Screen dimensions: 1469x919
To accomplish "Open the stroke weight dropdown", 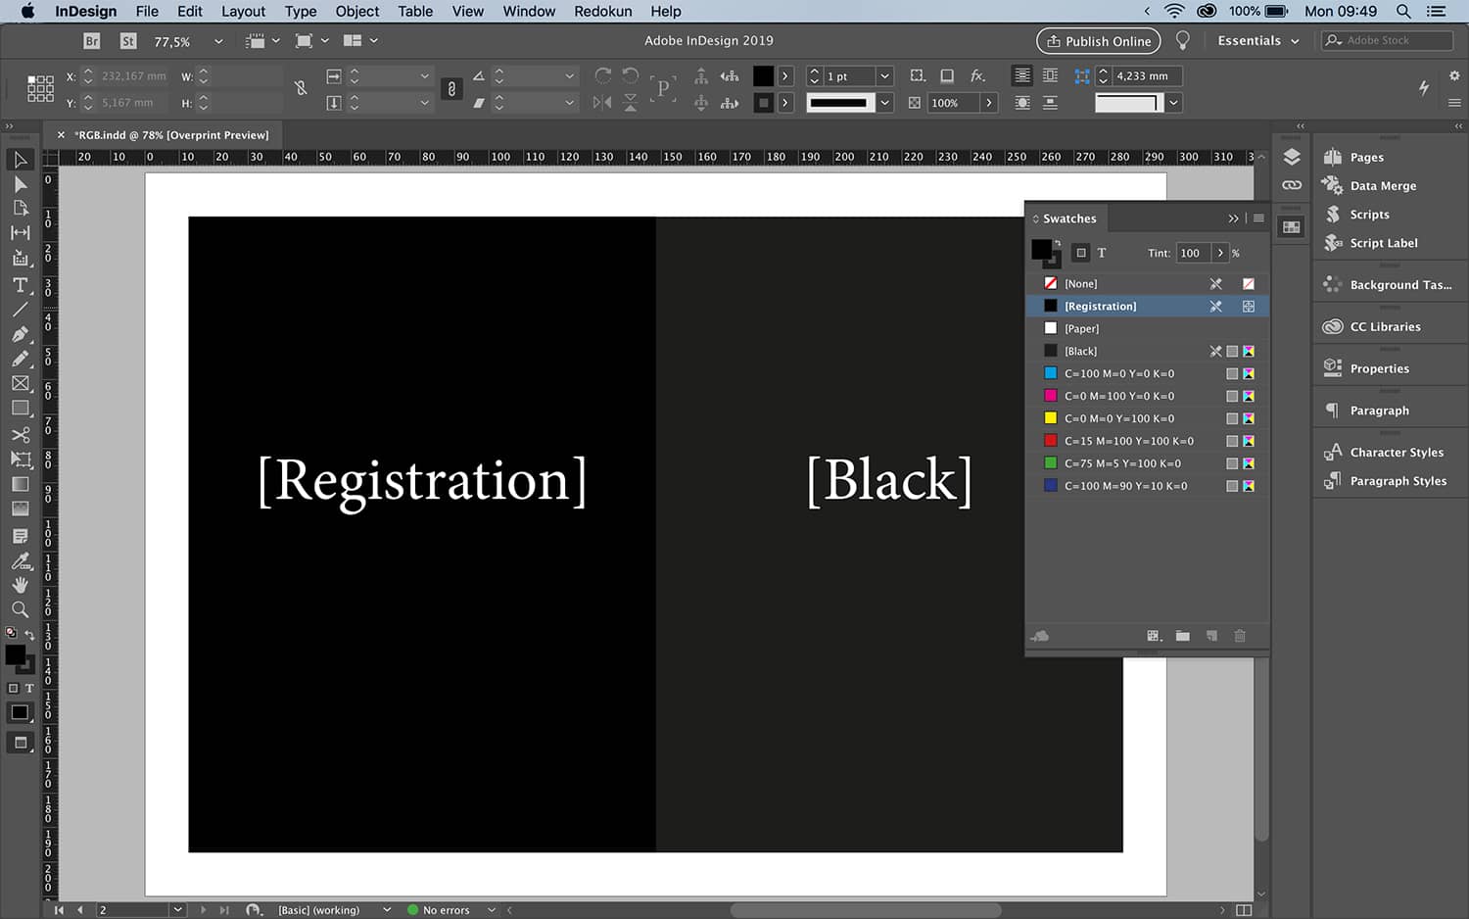I will 883,75.
